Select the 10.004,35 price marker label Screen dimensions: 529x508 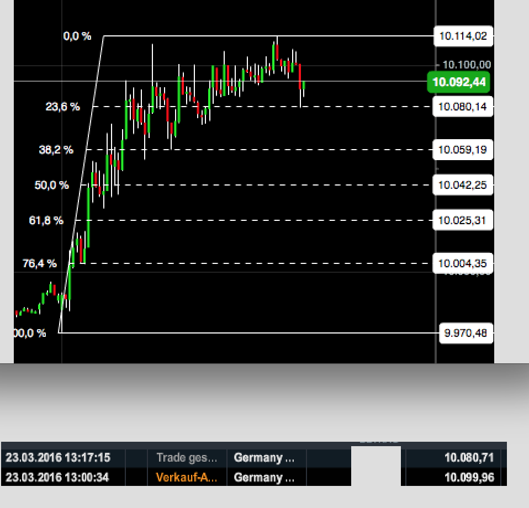463,263
